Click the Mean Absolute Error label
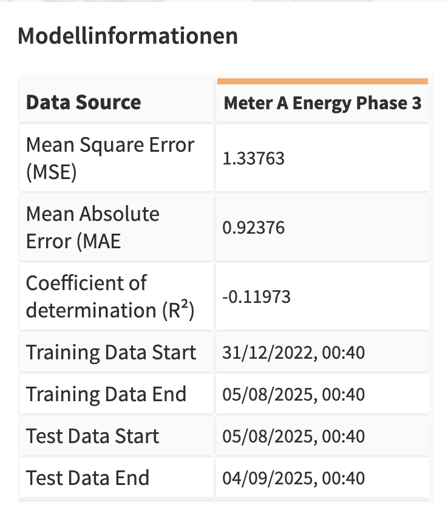Image resolution: width=448 pixels, height=505 pixels. pos(92,227)
